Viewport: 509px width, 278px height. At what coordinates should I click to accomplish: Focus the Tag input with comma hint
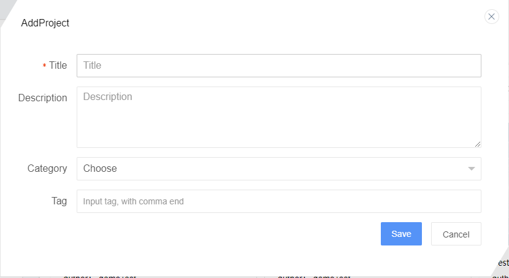(279, 201)
